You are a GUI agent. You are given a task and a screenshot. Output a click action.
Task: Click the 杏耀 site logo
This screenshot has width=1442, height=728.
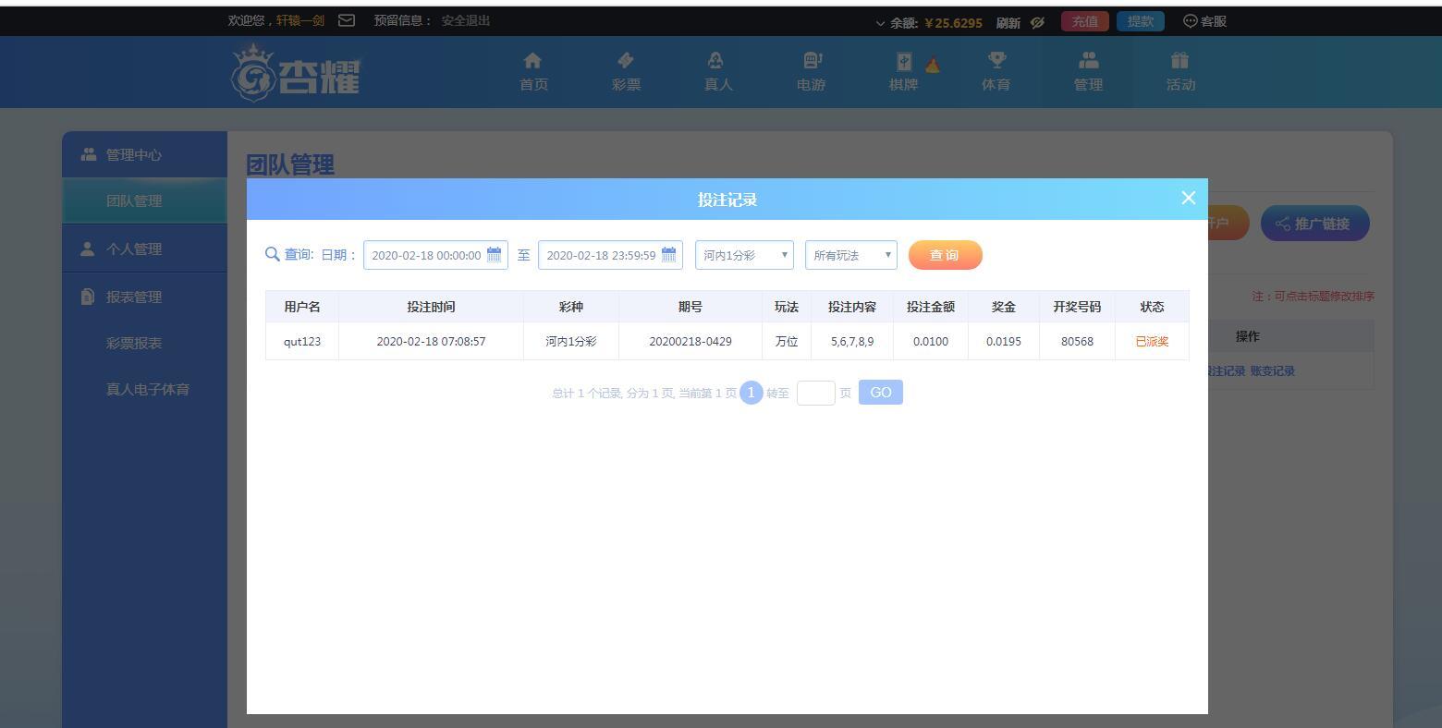click(295, 72)
